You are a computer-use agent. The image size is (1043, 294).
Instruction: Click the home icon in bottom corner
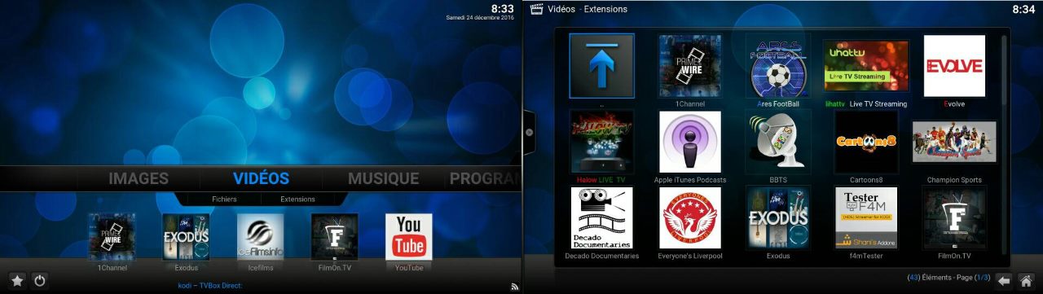(1025, 279)
